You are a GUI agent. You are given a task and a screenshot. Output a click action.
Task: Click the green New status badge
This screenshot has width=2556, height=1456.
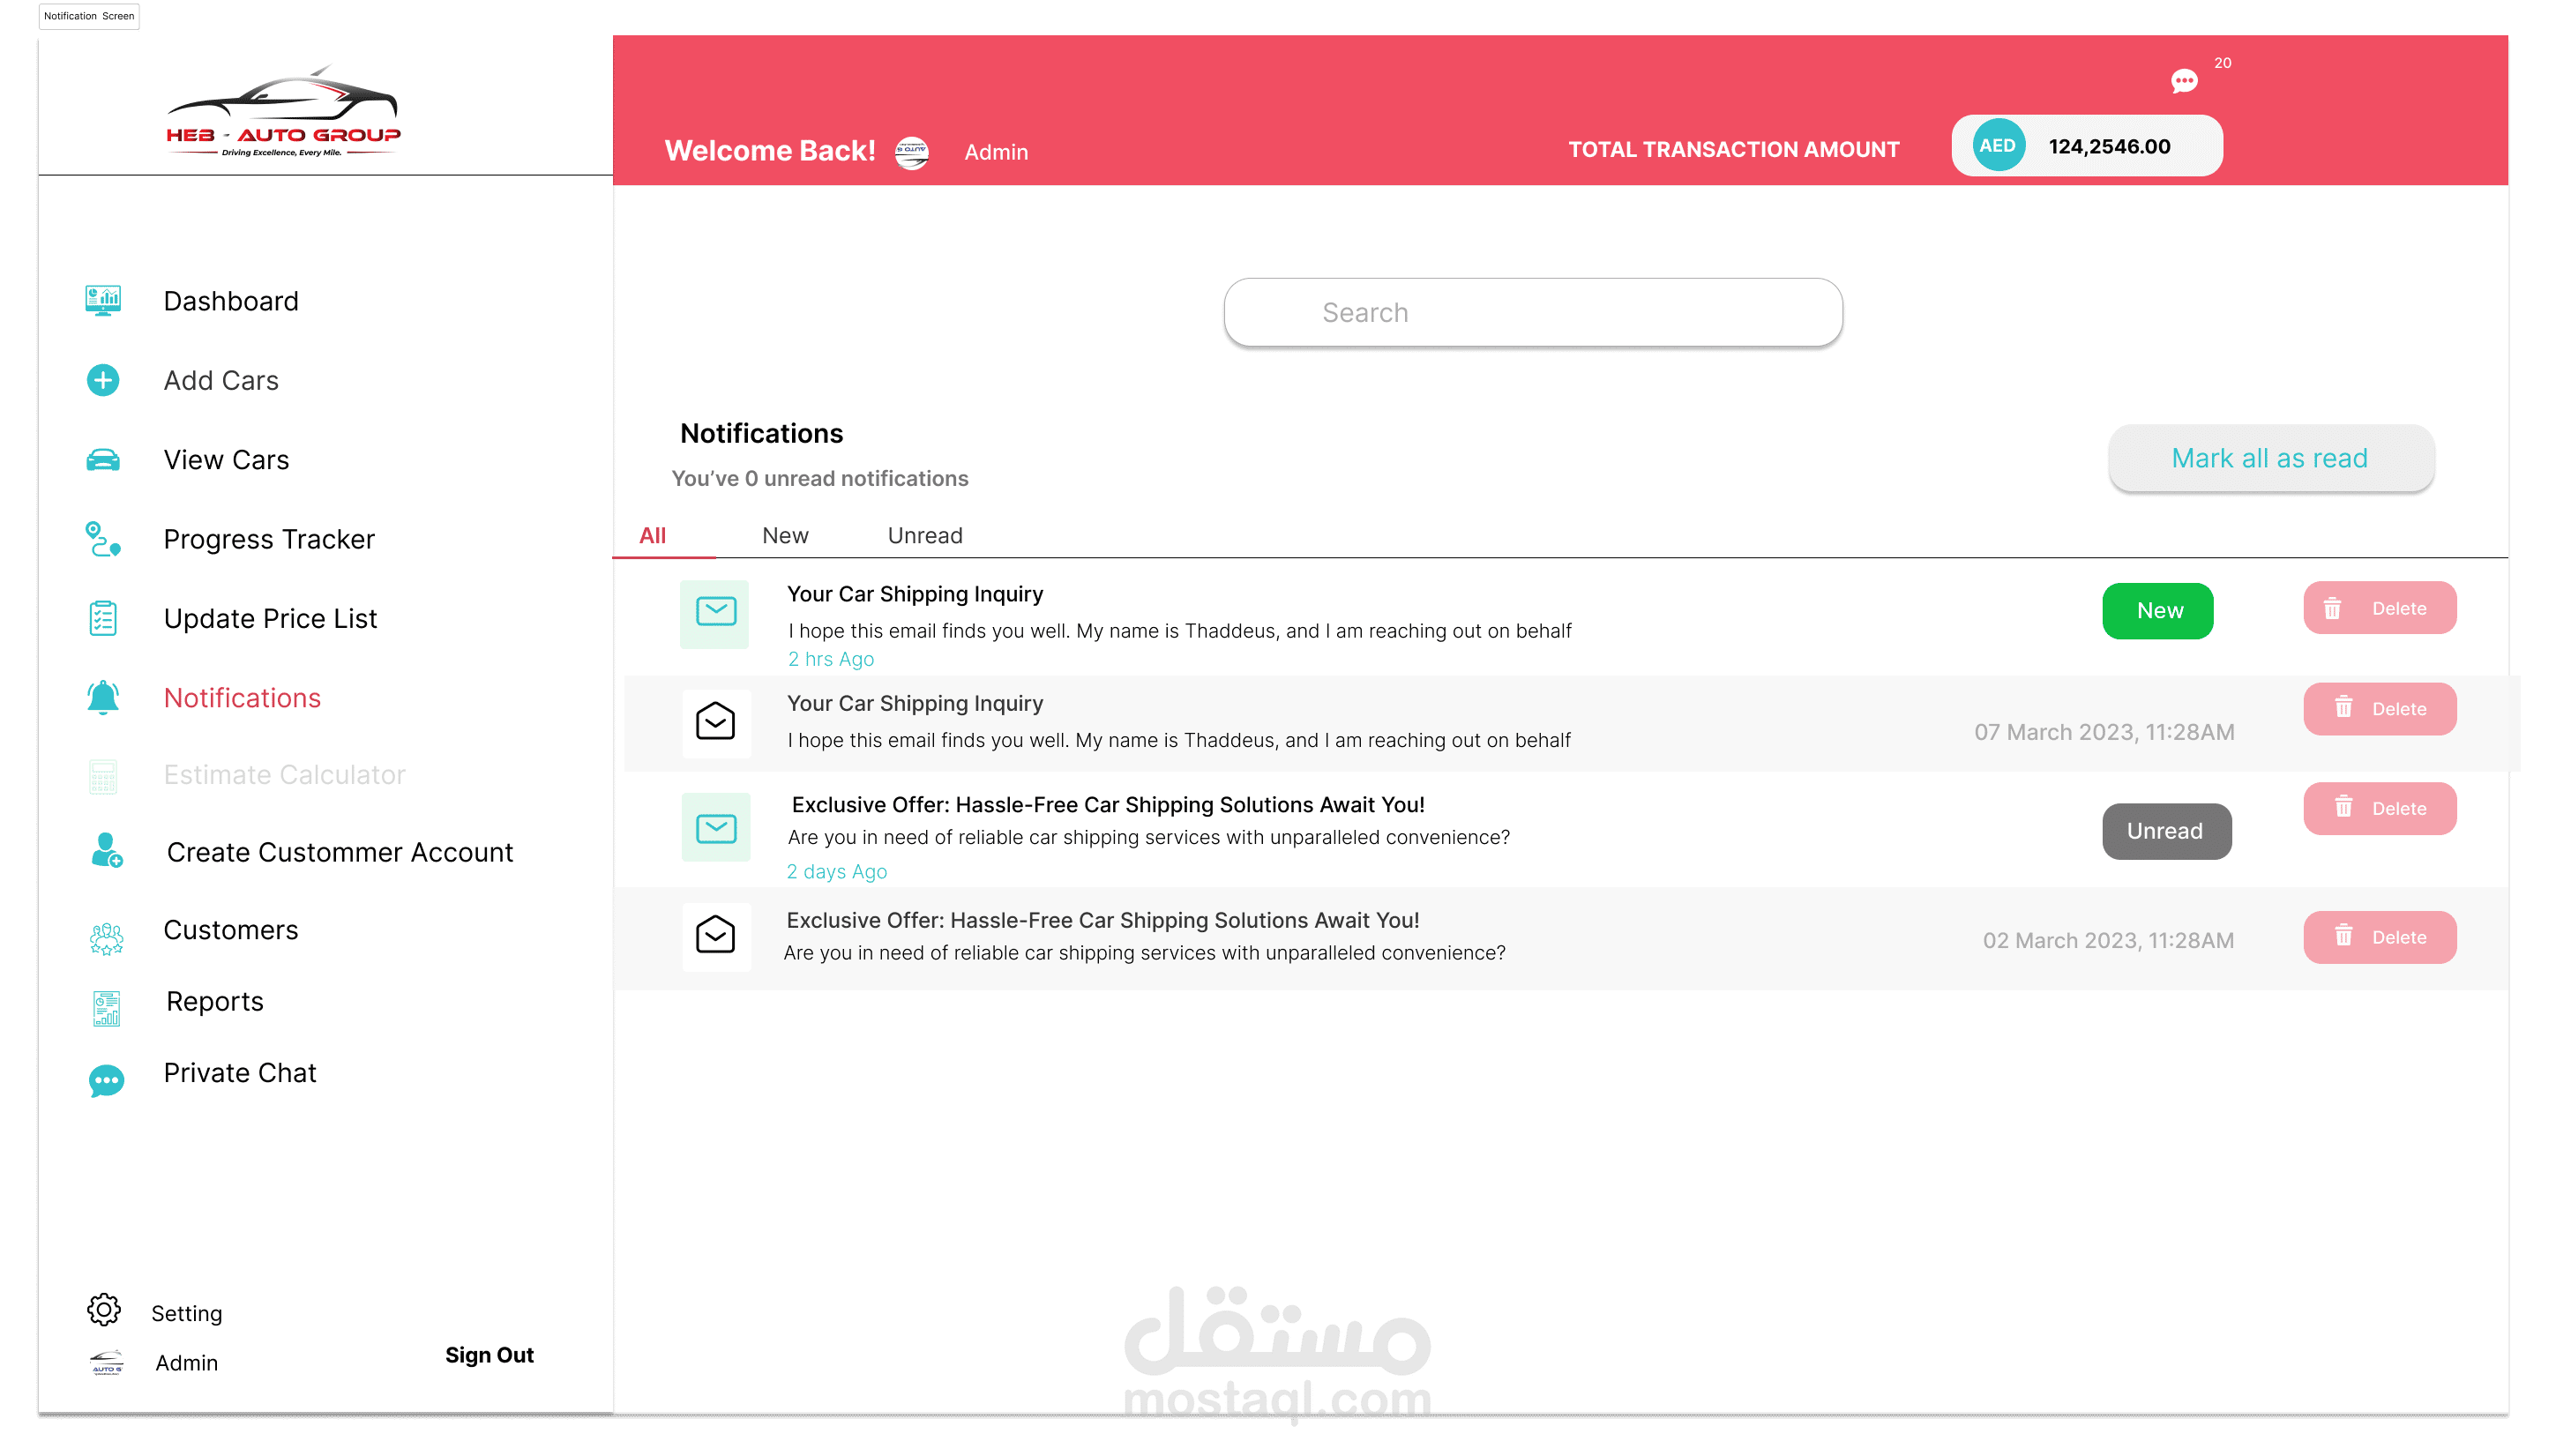2158,610
